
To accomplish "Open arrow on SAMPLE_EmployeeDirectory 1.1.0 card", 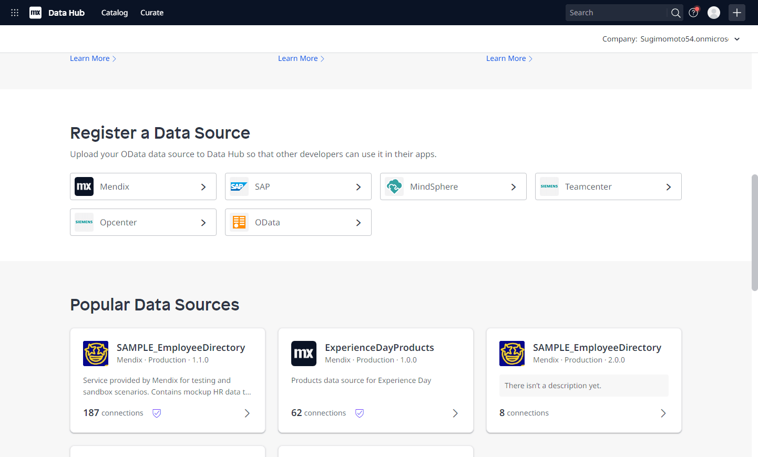I will coord(247,413).
